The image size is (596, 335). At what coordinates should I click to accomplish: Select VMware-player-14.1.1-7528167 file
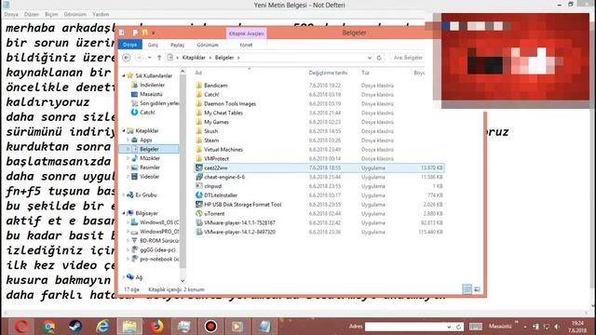(x=239, y=222)
